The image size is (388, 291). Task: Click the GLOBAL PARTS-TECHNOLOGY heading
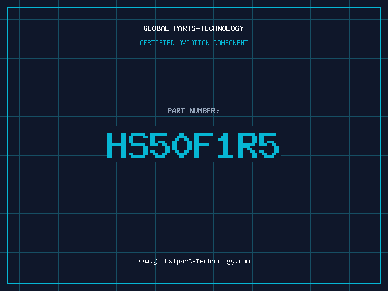(x=194, y=28)
